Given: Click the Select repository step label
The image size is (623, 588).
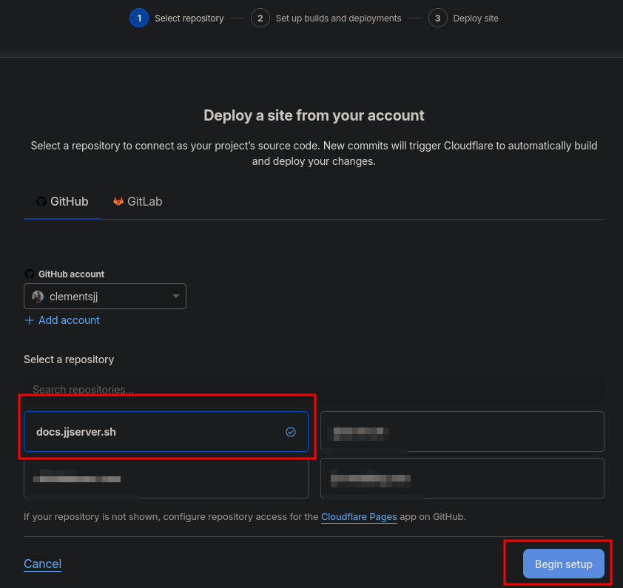Looking at the screenshot, I should click(x=189, y=18).
